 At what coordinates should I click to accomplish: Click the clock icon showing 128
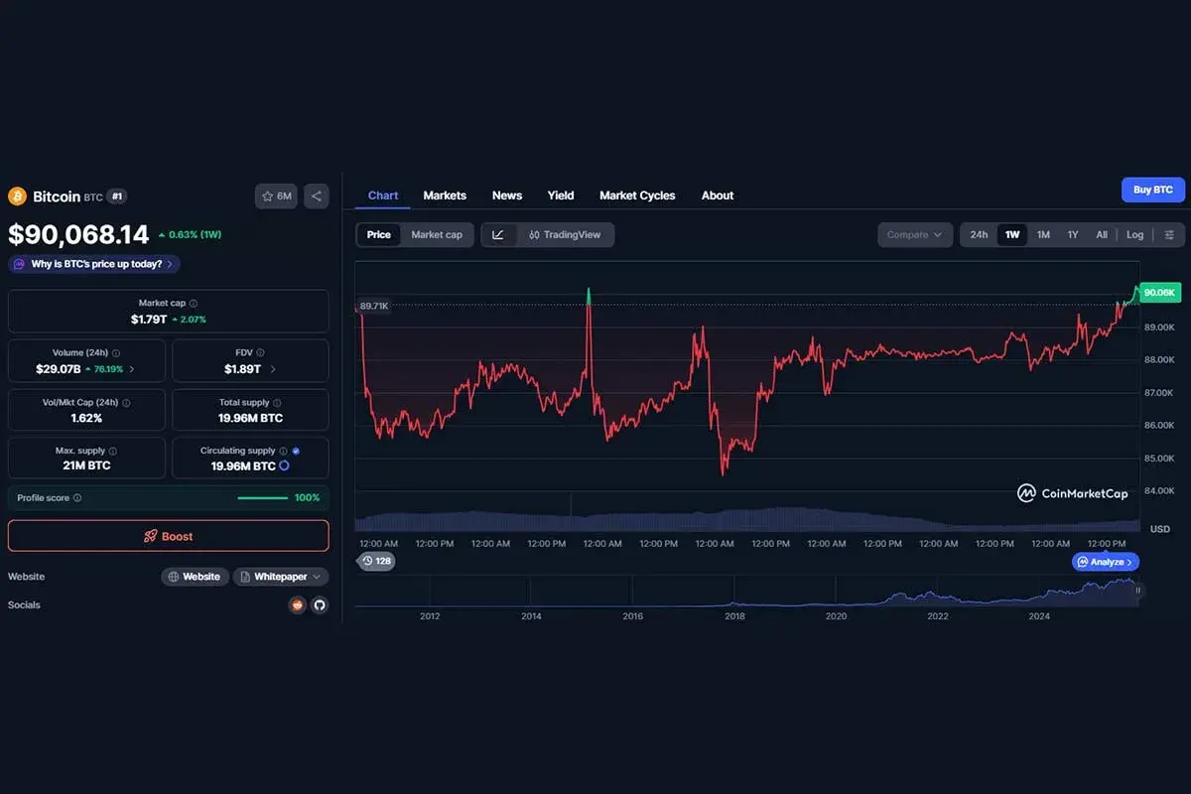[376, 561]
